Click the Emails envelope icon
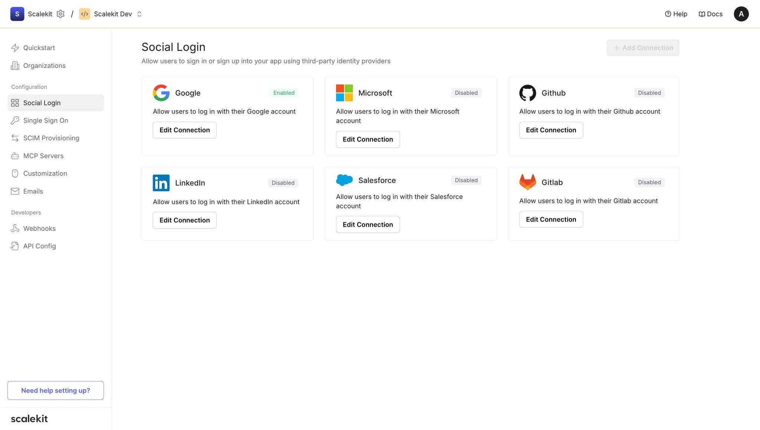760x430 pixels. point(15,191)
